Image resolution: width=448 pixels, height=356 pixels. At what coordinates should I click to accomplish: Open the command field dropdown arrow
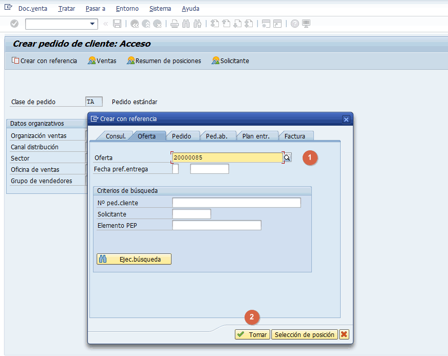click(92, 24)
